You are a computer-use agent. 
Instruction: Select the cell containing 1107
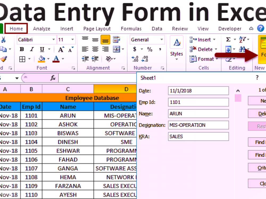[x=31, y=168]
